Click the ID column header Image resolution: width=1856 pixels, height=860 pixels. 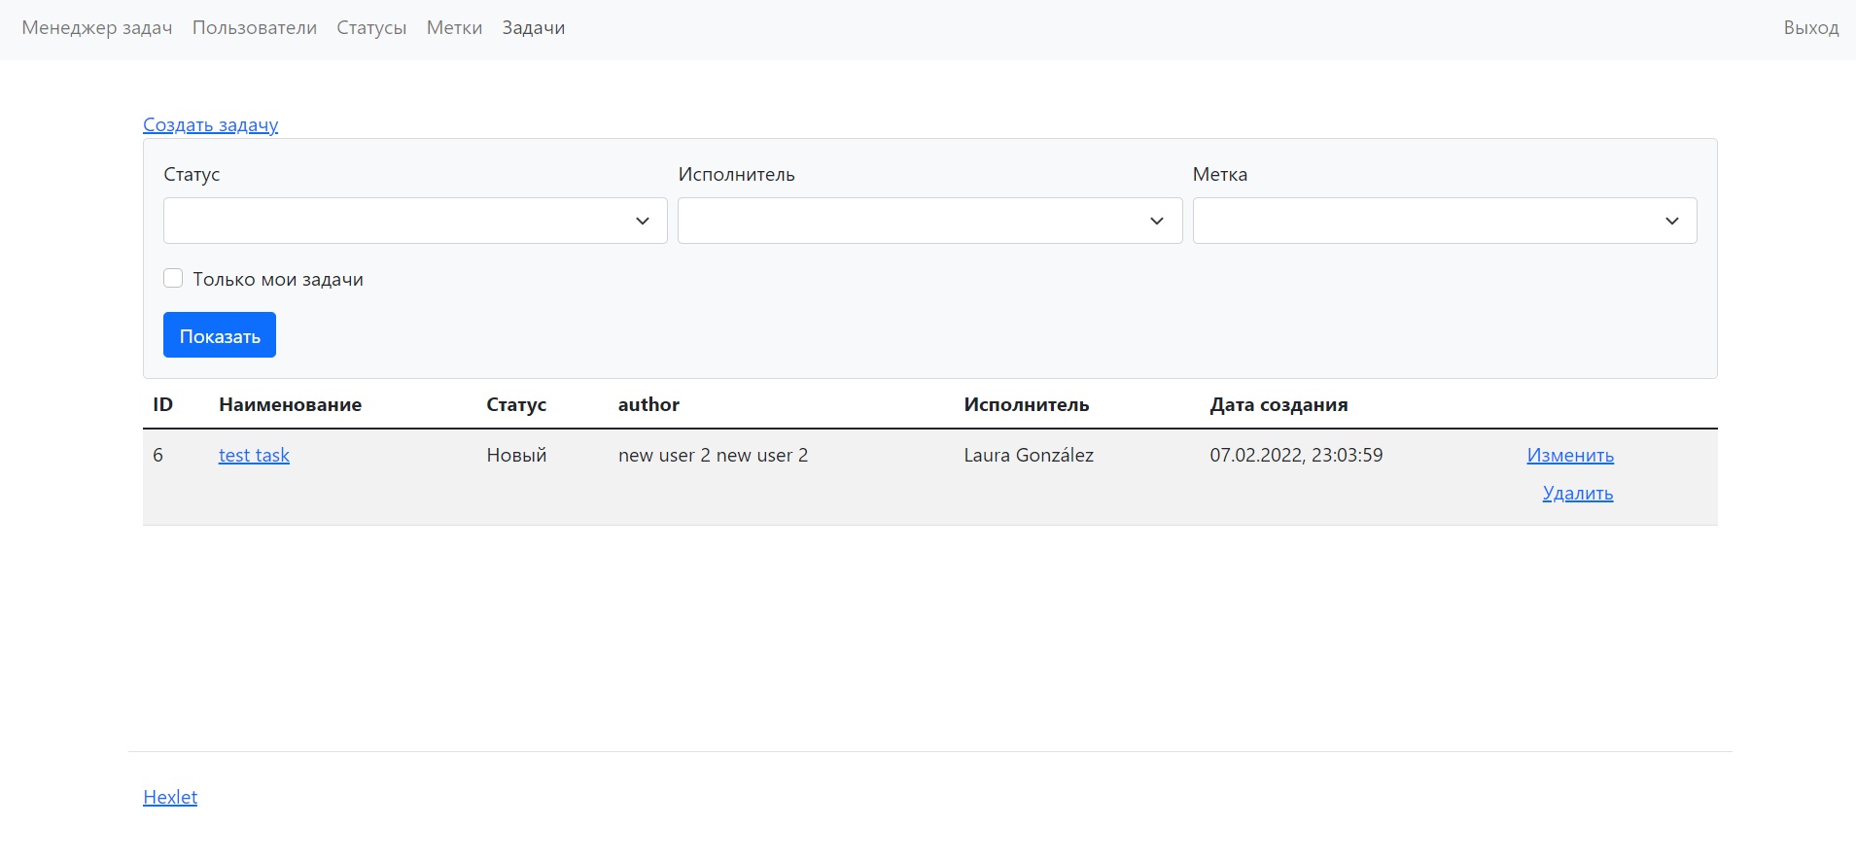click(162, 405)
